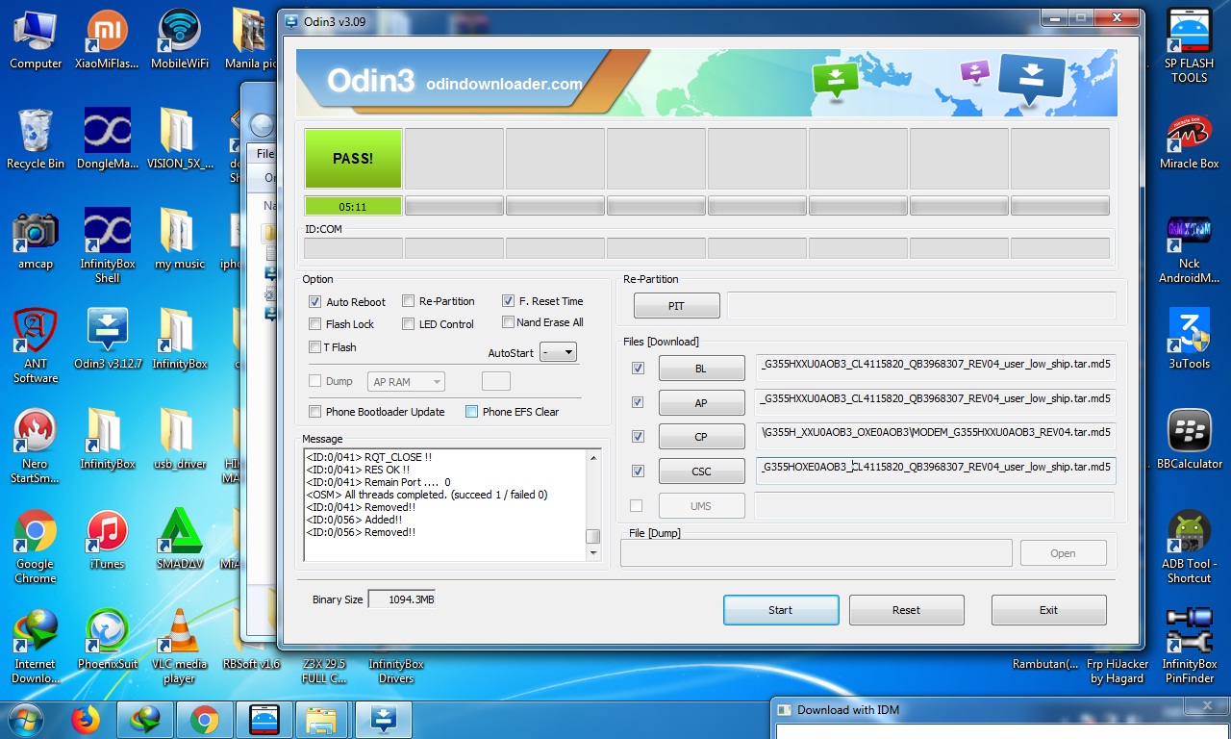Select the Odin3 v3.12.7 desktop shortcut
1231x739 pixels.
[x=107, y=340]
